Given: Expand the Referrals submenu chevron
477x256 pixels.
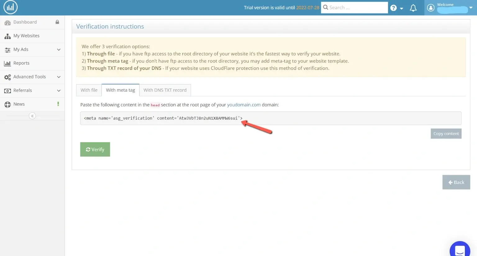Looking at the screenshot, I should [x=59, y=91].
